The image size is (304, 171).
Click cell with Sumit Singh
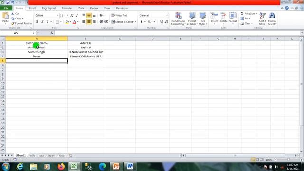click(x=37, y=52)
